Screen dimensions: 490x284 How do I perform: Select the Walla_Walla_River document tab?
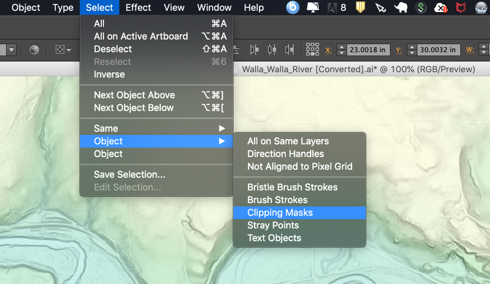pyautogui.click(x=359, y=69)
